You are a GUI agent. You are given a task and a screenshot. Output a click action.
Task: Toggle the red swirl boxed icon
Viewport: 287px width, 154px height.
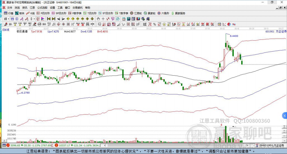tap(38, 19)
